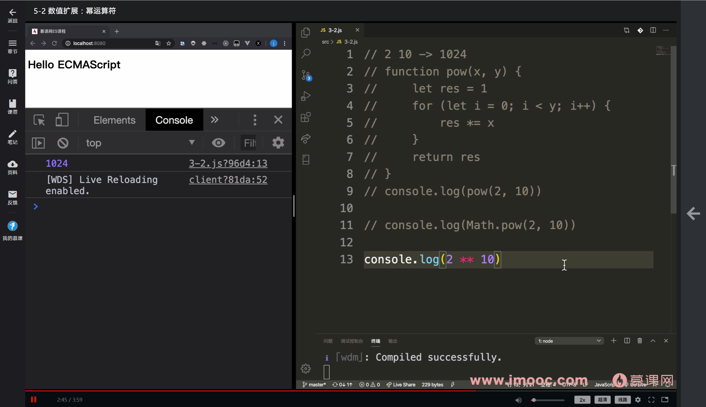Click the Run and Debug icon

click(x=306, y=96)
